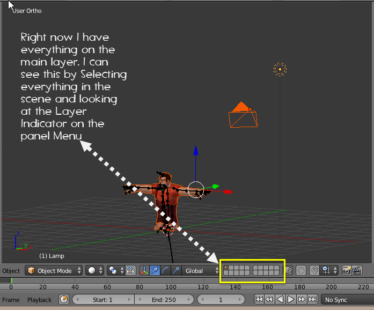Viewport: 374px width, 310px height.
Task: Select the orange camera object
Action: tap(243, 115)
